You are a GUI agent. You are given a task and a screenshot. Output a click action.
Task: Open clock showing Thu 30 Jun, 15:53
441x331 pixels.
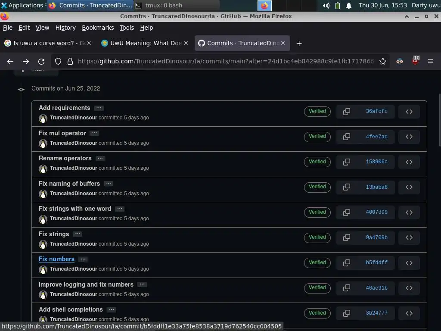coord(382,5)
